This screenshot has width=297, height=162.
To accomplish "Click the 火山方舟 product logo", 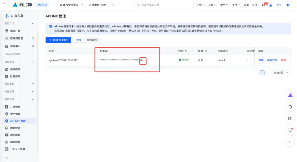I will 14,16.
